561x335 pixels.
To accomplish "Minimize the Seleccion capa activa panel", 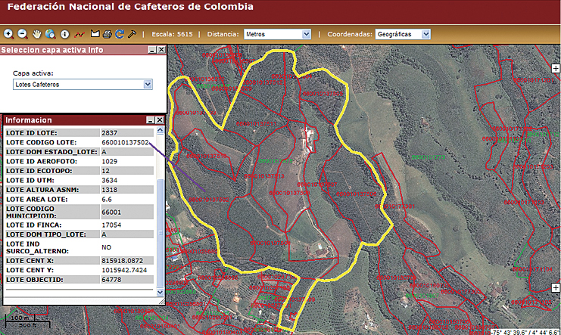I will click(151, 50).
